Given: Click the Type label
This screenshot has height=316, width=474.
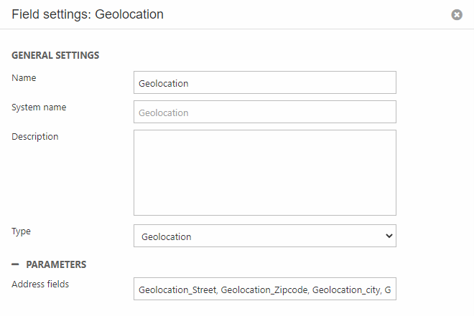Looking at the screenshot, I should tap(22, 231).
